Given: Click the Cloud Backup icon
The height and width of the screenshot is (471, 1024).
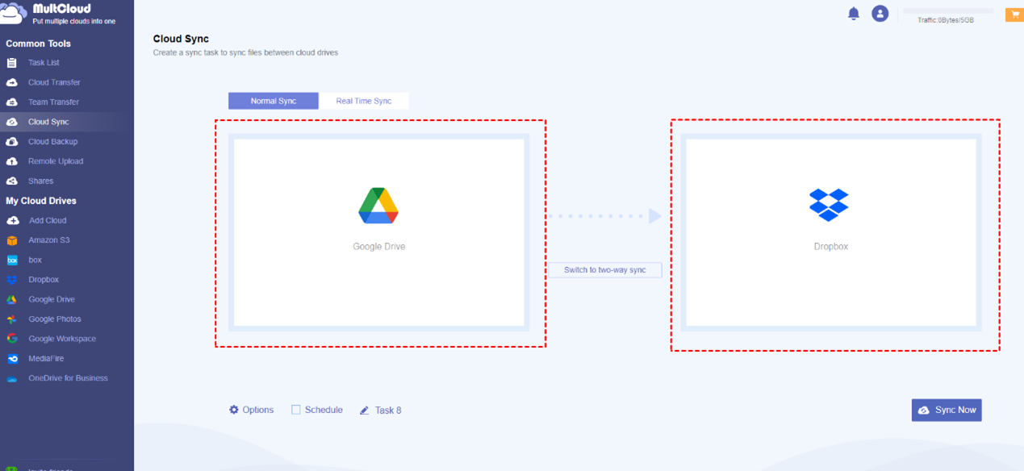Looking at the screenshot, I should point(12,142).
